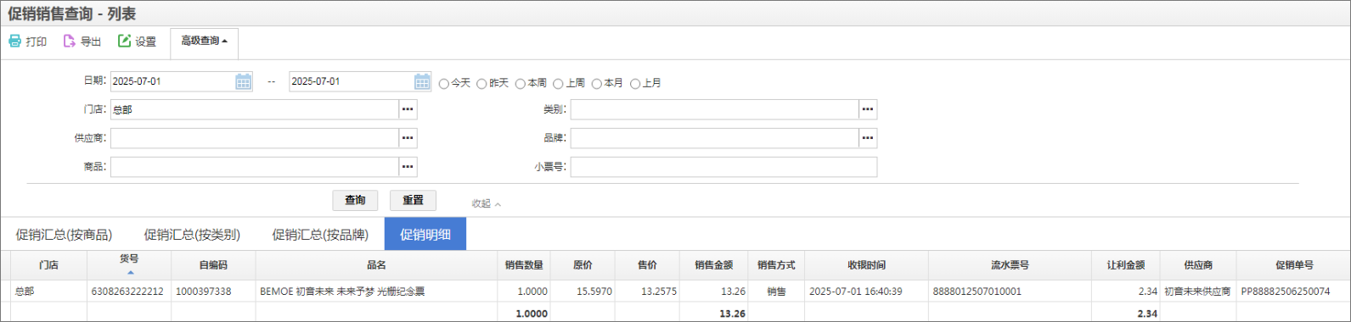Click the 打印 print icon

point(15,41)
